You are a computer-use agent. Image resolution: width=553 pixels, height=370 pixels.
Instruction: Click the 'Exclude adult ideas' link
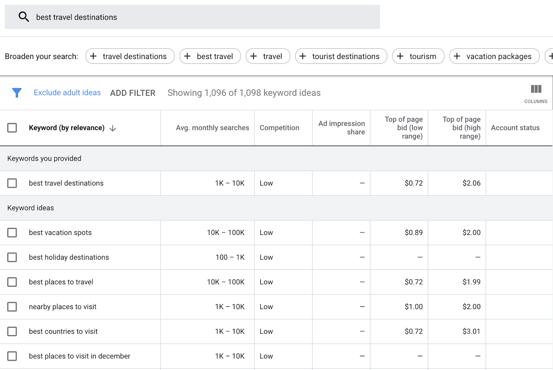point(67,92)
